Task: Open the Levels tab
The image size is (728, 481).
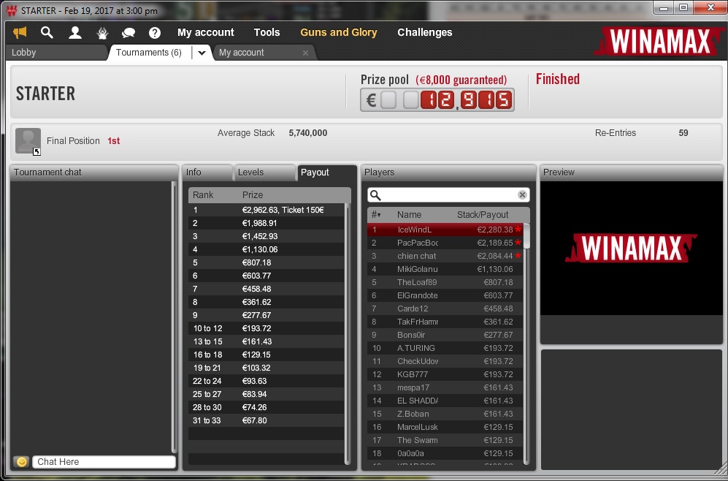Action: click(x=264, y=173)
